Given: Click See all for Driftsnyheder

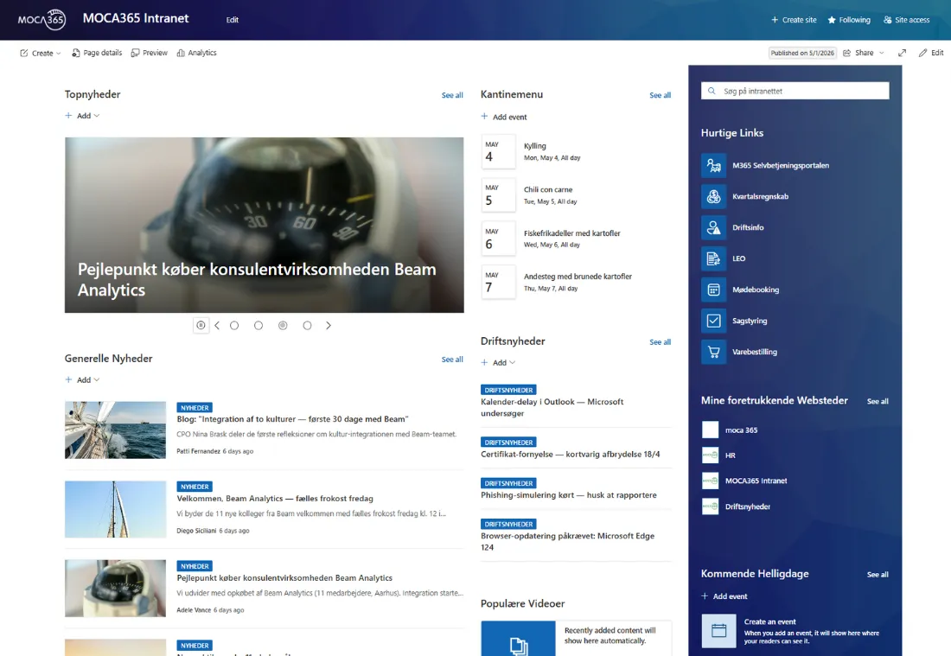Looking at the screenshot, I should [660, 342].
